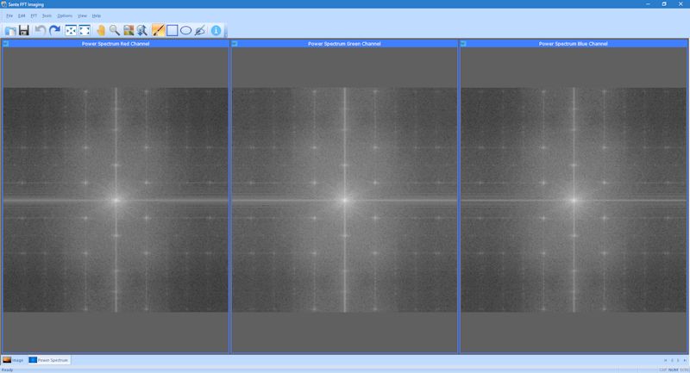Click the Save floppy disk icon
This screenshot has width=690, height=373.
[24, 31]
